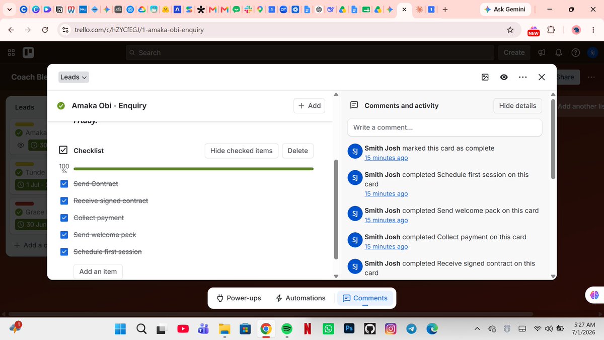Viewport: 604px width, 340px height.
Task: Toggle the watch eye icon in card header
Action: point(504,77)
